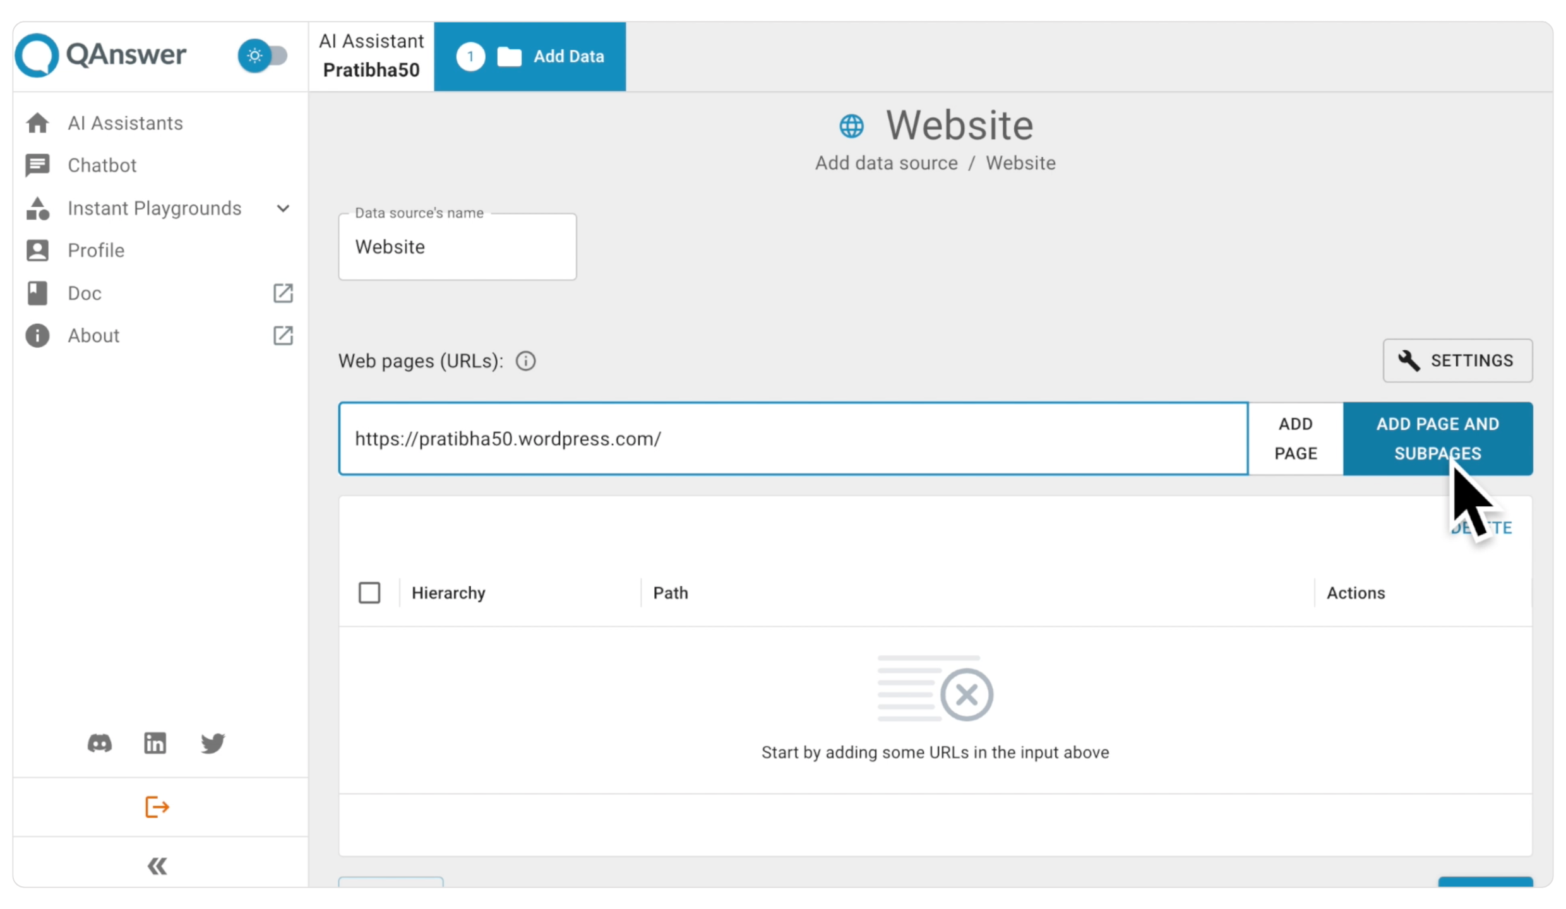Click the orange logout icon
1566x909 pixels.
click(x=157, y=807)
